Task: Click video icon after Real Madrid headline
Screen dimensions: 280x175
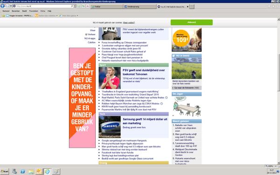Action: pyautogui.click(x=166, y=98)
